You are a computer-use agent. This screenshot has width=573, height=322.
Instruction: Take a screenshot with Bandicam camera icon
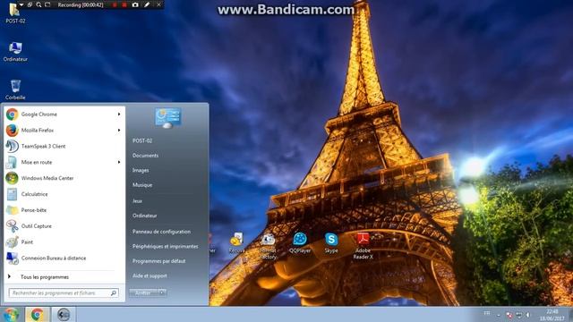[x=135, y=4]
